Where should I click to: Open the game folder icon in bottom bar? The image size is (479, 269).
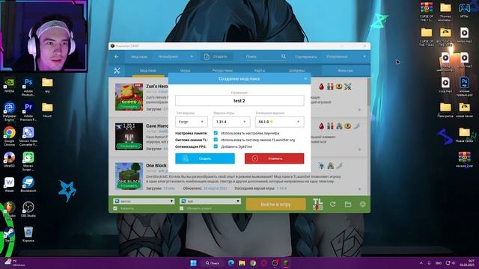pos(347,204)
